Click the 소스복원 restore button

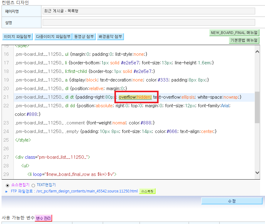click(x=147, y=191)
